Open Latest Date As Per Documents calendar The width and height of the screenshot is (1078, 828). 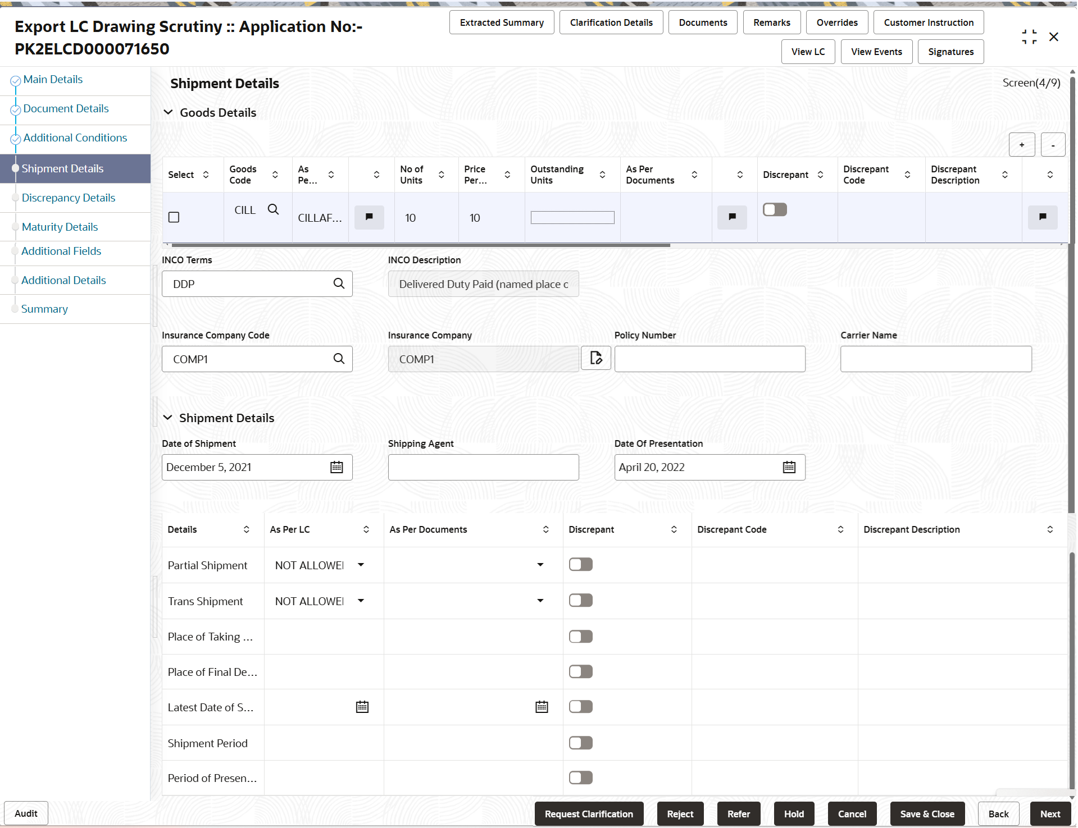point(542,707)
